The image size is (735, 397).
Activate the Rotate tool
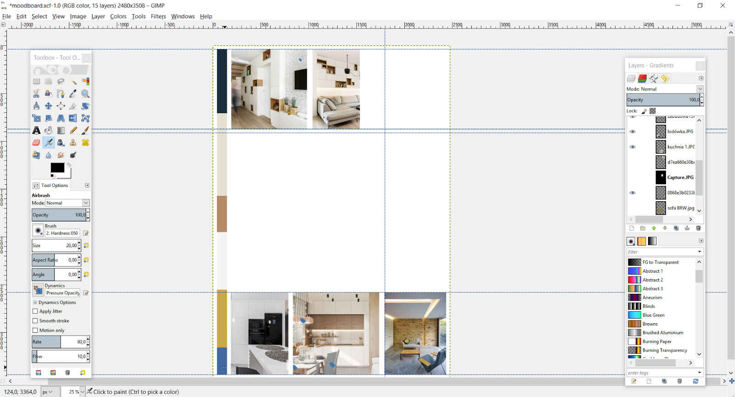click(x=85, y=106)
